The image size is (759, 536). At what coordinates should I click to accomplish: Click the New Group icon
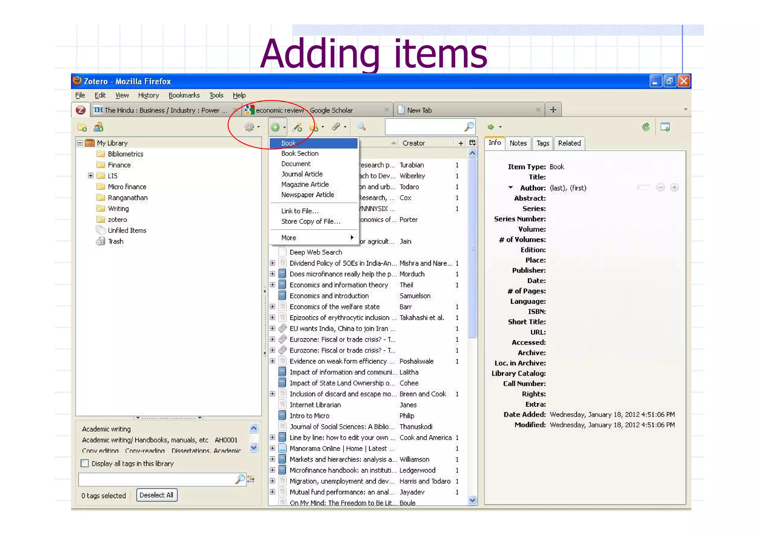99,127
